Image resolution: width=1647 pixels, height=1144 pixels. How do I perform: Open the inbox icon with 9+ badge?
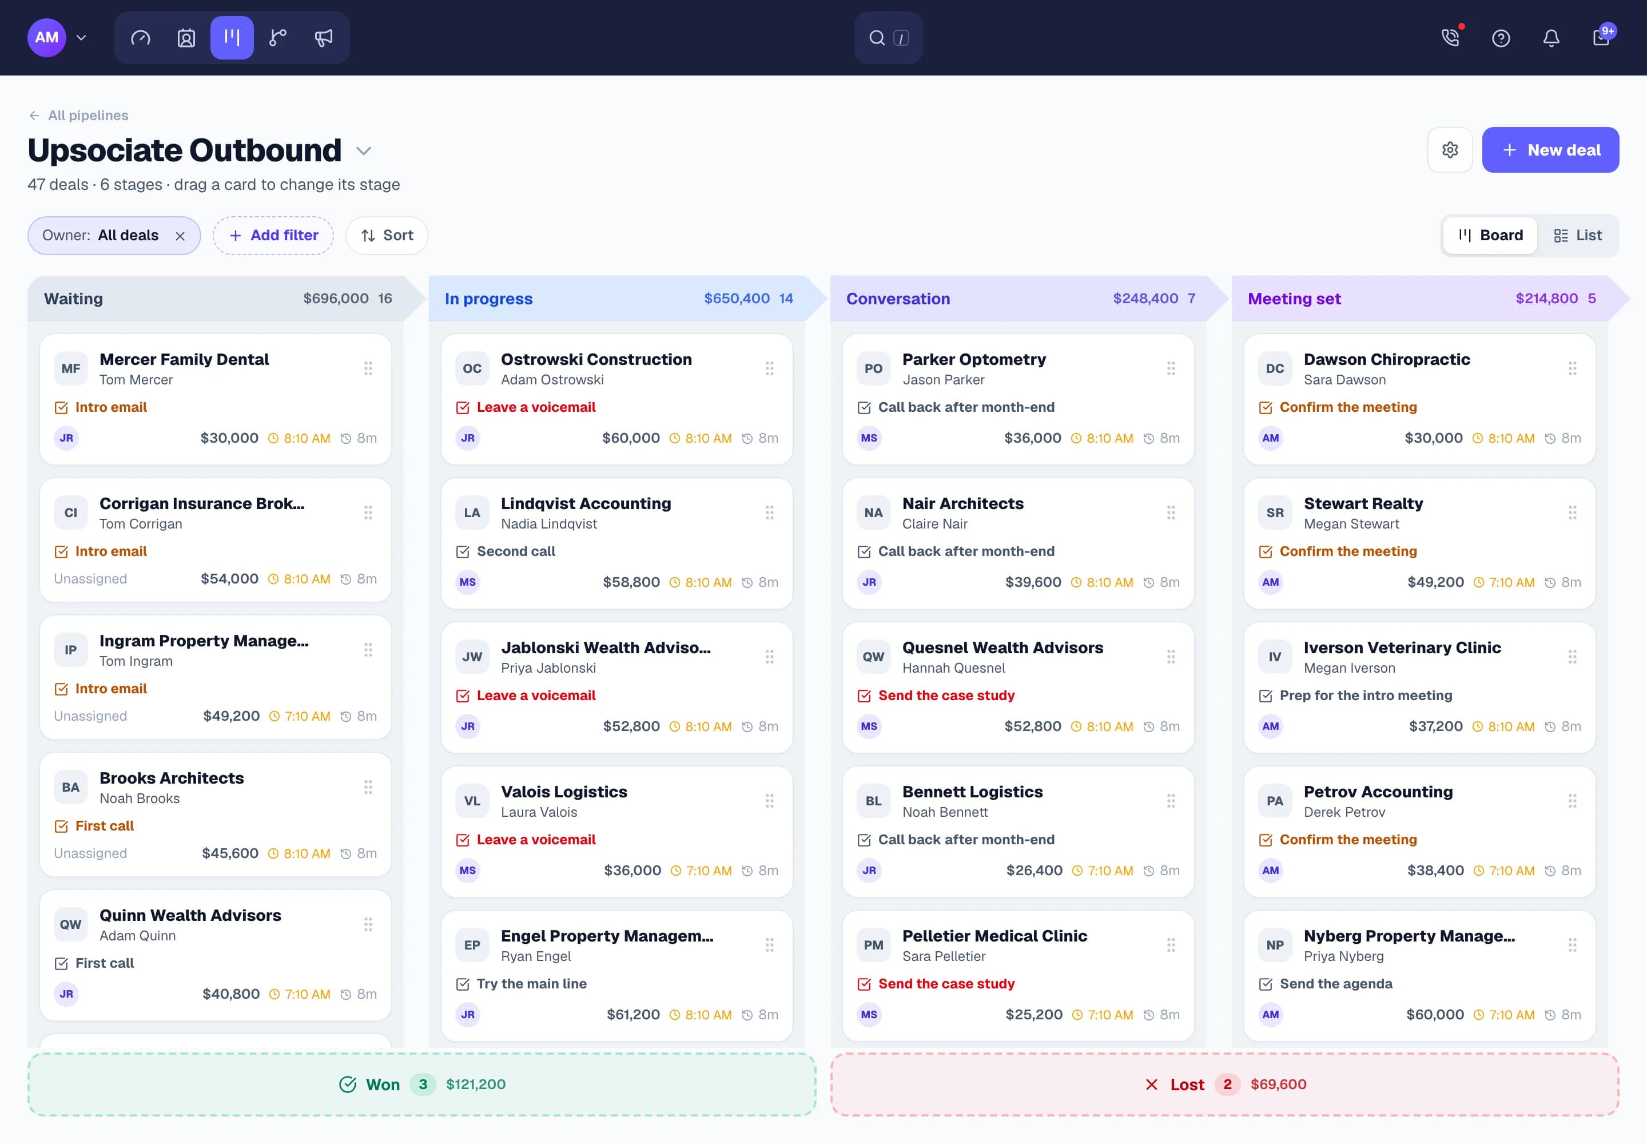(x=1601, y=37)
